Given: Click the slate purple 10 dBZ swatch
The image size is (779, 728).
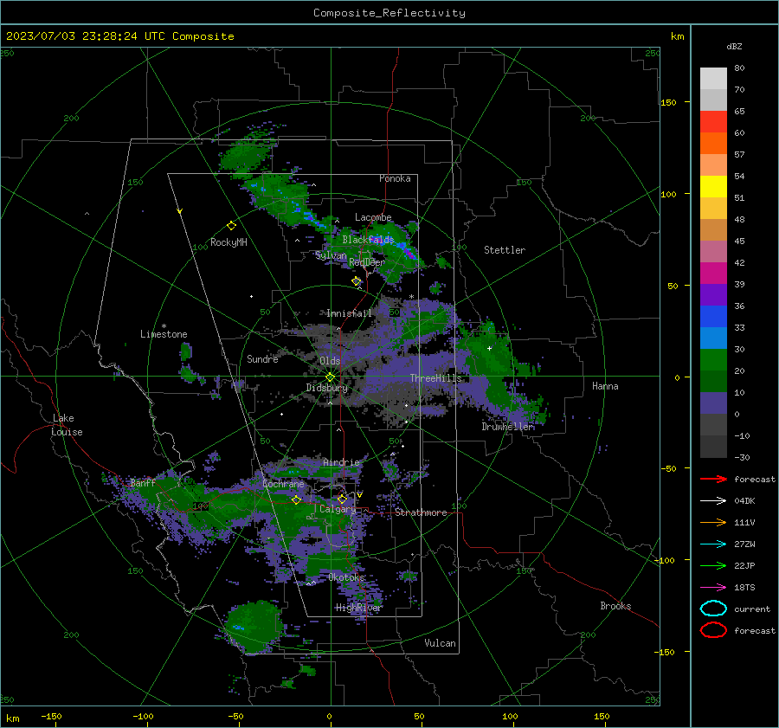Looking at the screenshot, I should click(713, 403).
